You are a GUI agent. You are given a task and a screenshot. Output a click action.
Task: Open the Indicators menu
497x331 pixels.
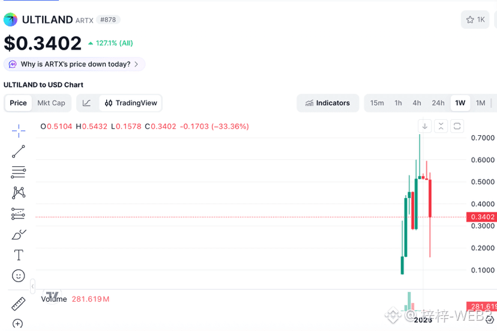[328, 103]
